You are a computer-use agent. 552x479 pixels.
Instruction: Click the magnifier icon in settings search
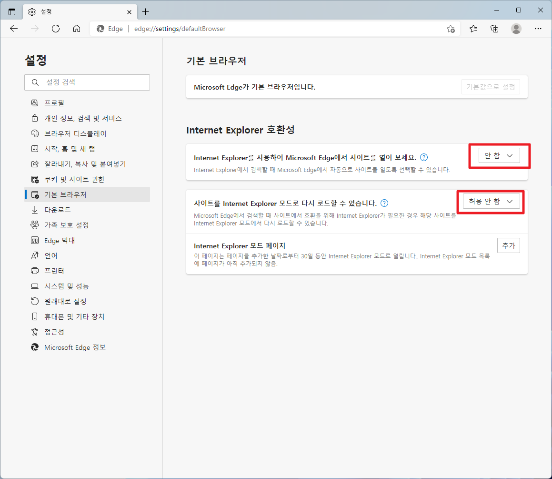[x=35, y=82]
